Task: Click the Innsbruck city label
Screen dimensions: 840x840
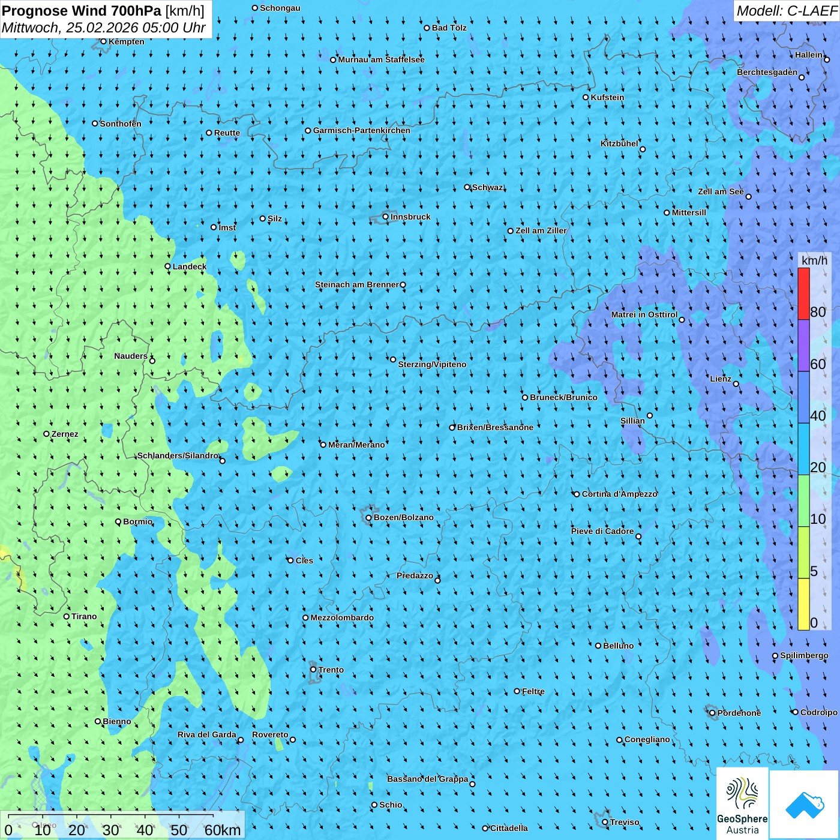Action: [410, 217]
